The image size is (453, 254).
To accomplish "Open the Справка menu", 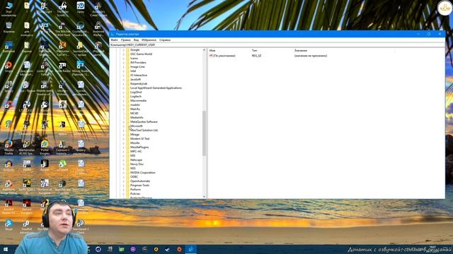I will (165, 40).
